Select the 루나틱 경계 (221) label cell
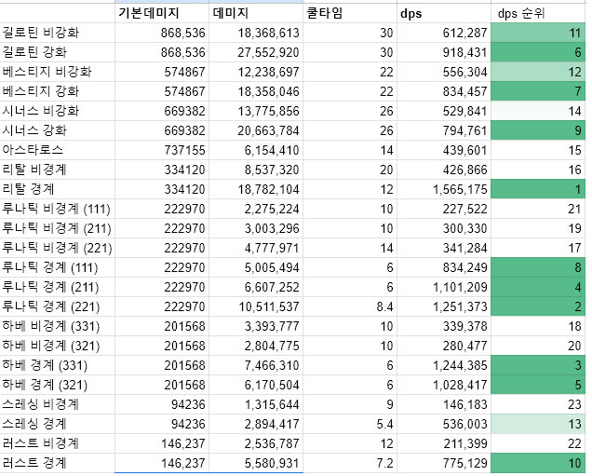 57,306
